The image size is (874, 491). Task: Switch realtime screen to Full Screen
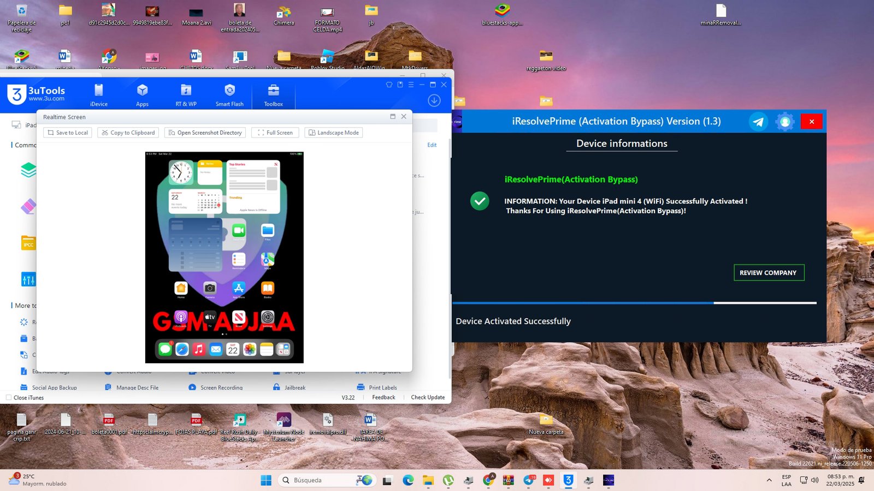point(275,133)
